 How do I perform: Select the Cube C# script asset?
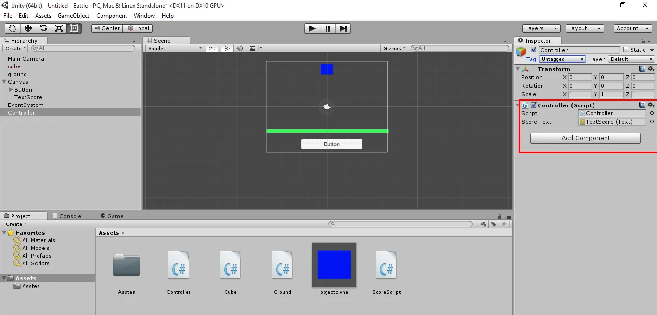tap(230, 265)
